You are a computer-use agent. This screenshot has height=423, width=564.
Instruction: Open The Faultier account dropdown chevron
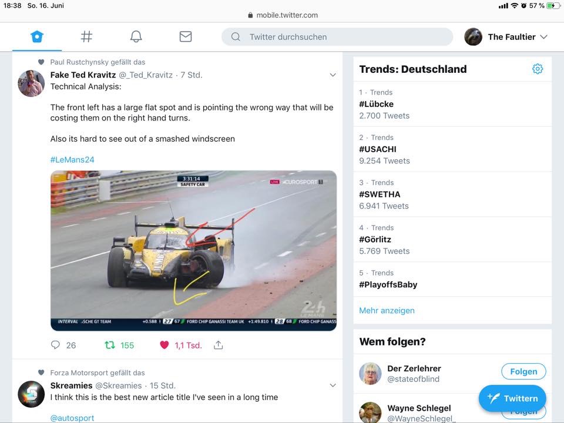click(544, 36)
